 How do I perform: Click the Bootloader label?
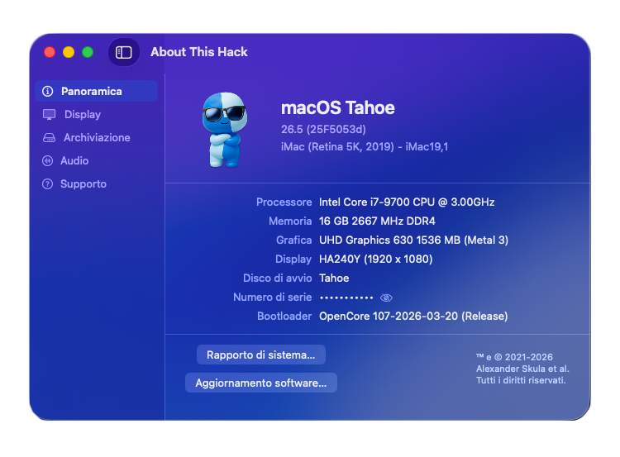point(284,317)
